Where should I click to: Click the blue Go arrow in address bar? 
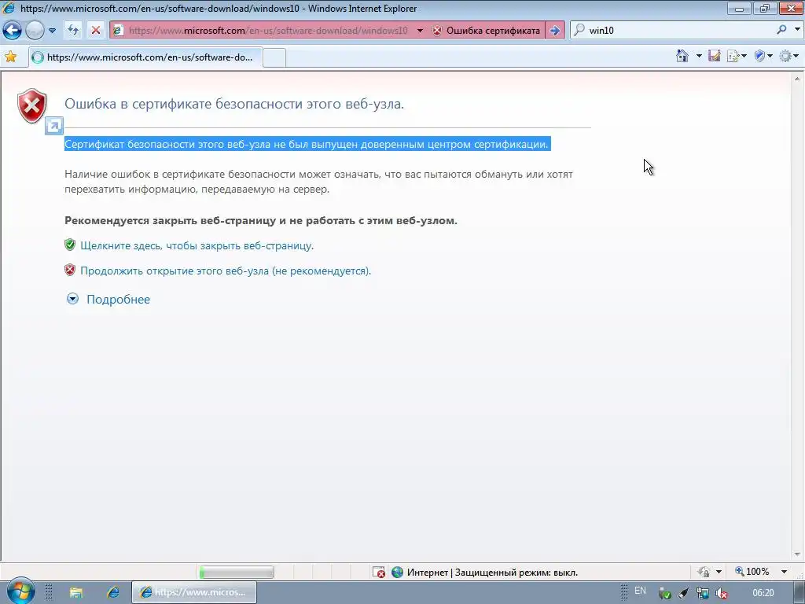click(x=555, y=31)
